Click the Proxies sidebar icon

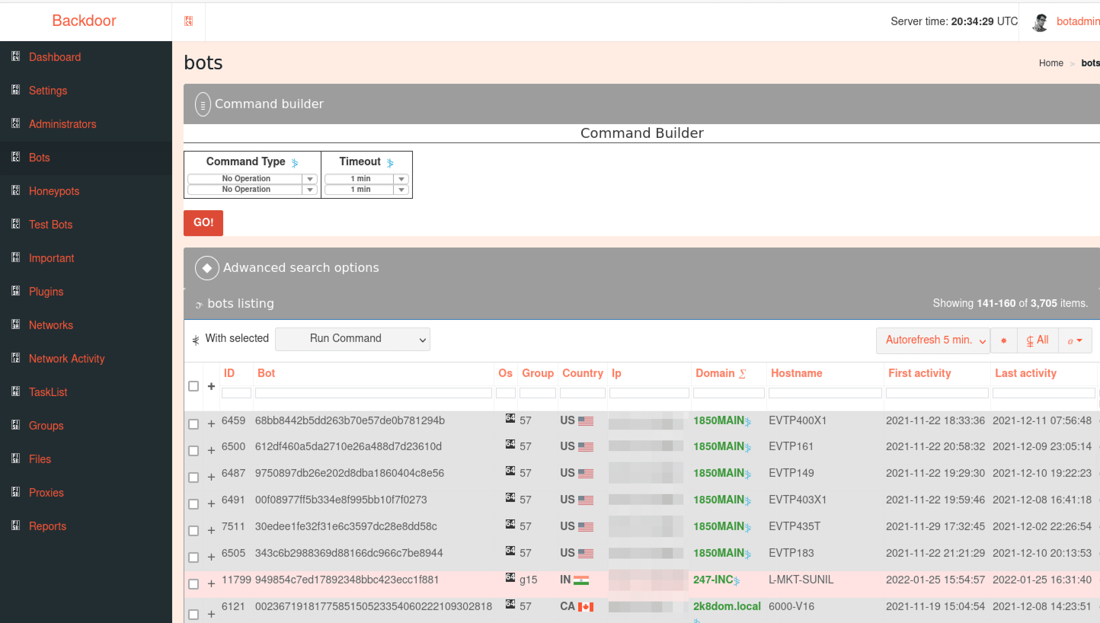(16, 492)
